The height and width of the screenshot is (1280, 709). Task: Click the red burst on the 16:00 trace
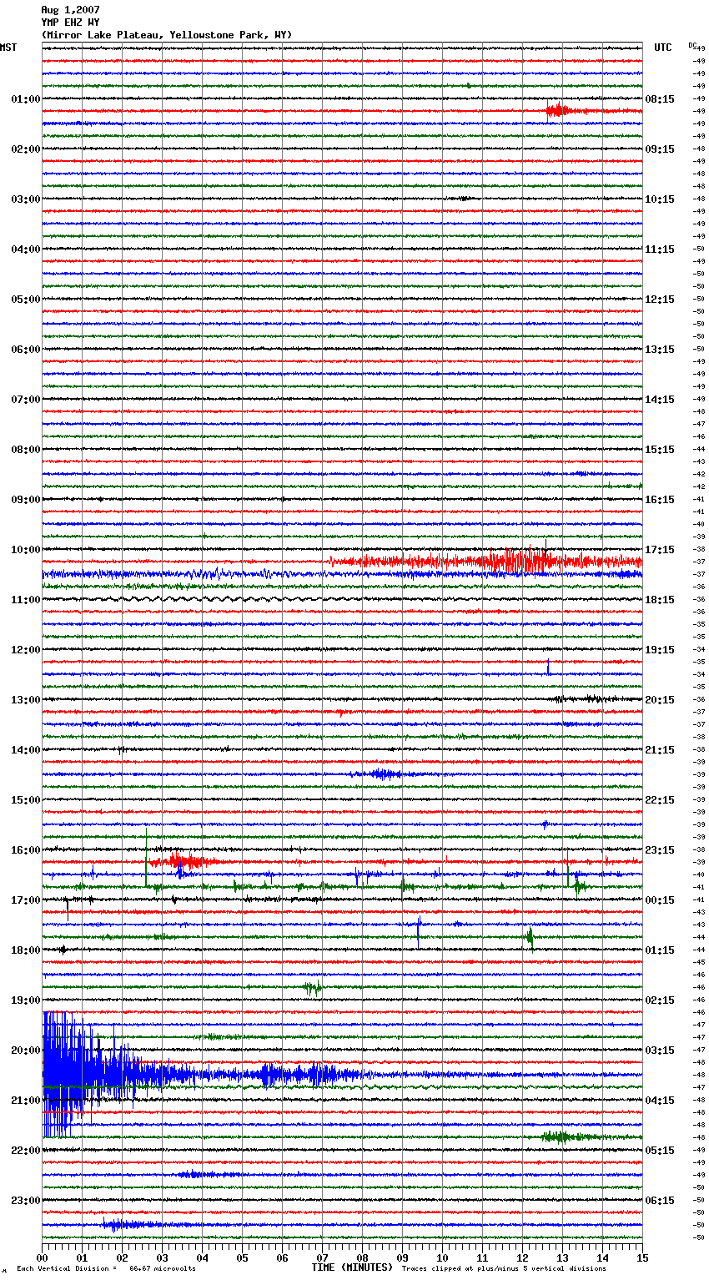(184, 860)
